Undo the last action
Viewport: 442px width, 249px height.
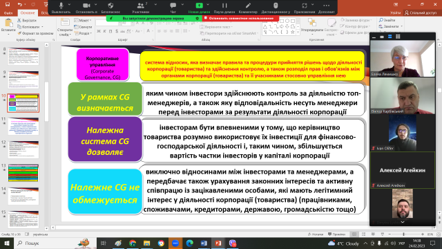[19, 4]
